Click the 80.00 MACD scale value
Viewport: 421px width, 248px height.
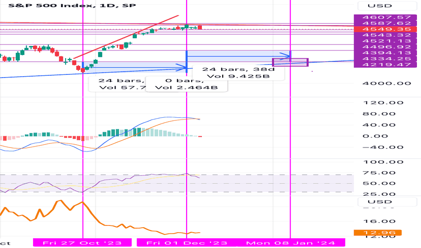coord(379,114)
